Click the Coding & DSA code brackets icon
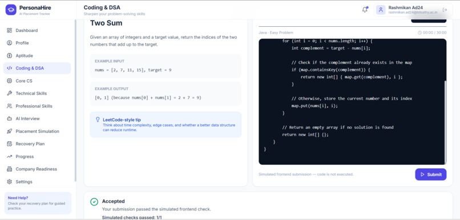The width and height of the screenshot is (460, 220). tap(9, 68)
